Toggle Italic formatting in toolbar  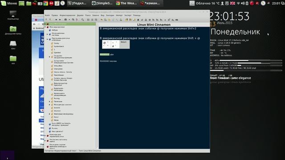click(142, 20)
